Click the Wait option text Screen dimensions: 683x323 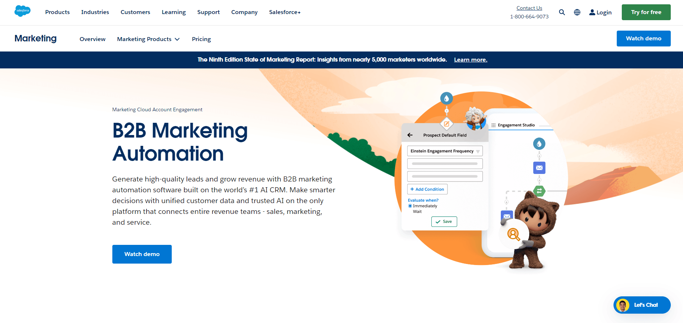pyautogui.click(x=417, y=211)
